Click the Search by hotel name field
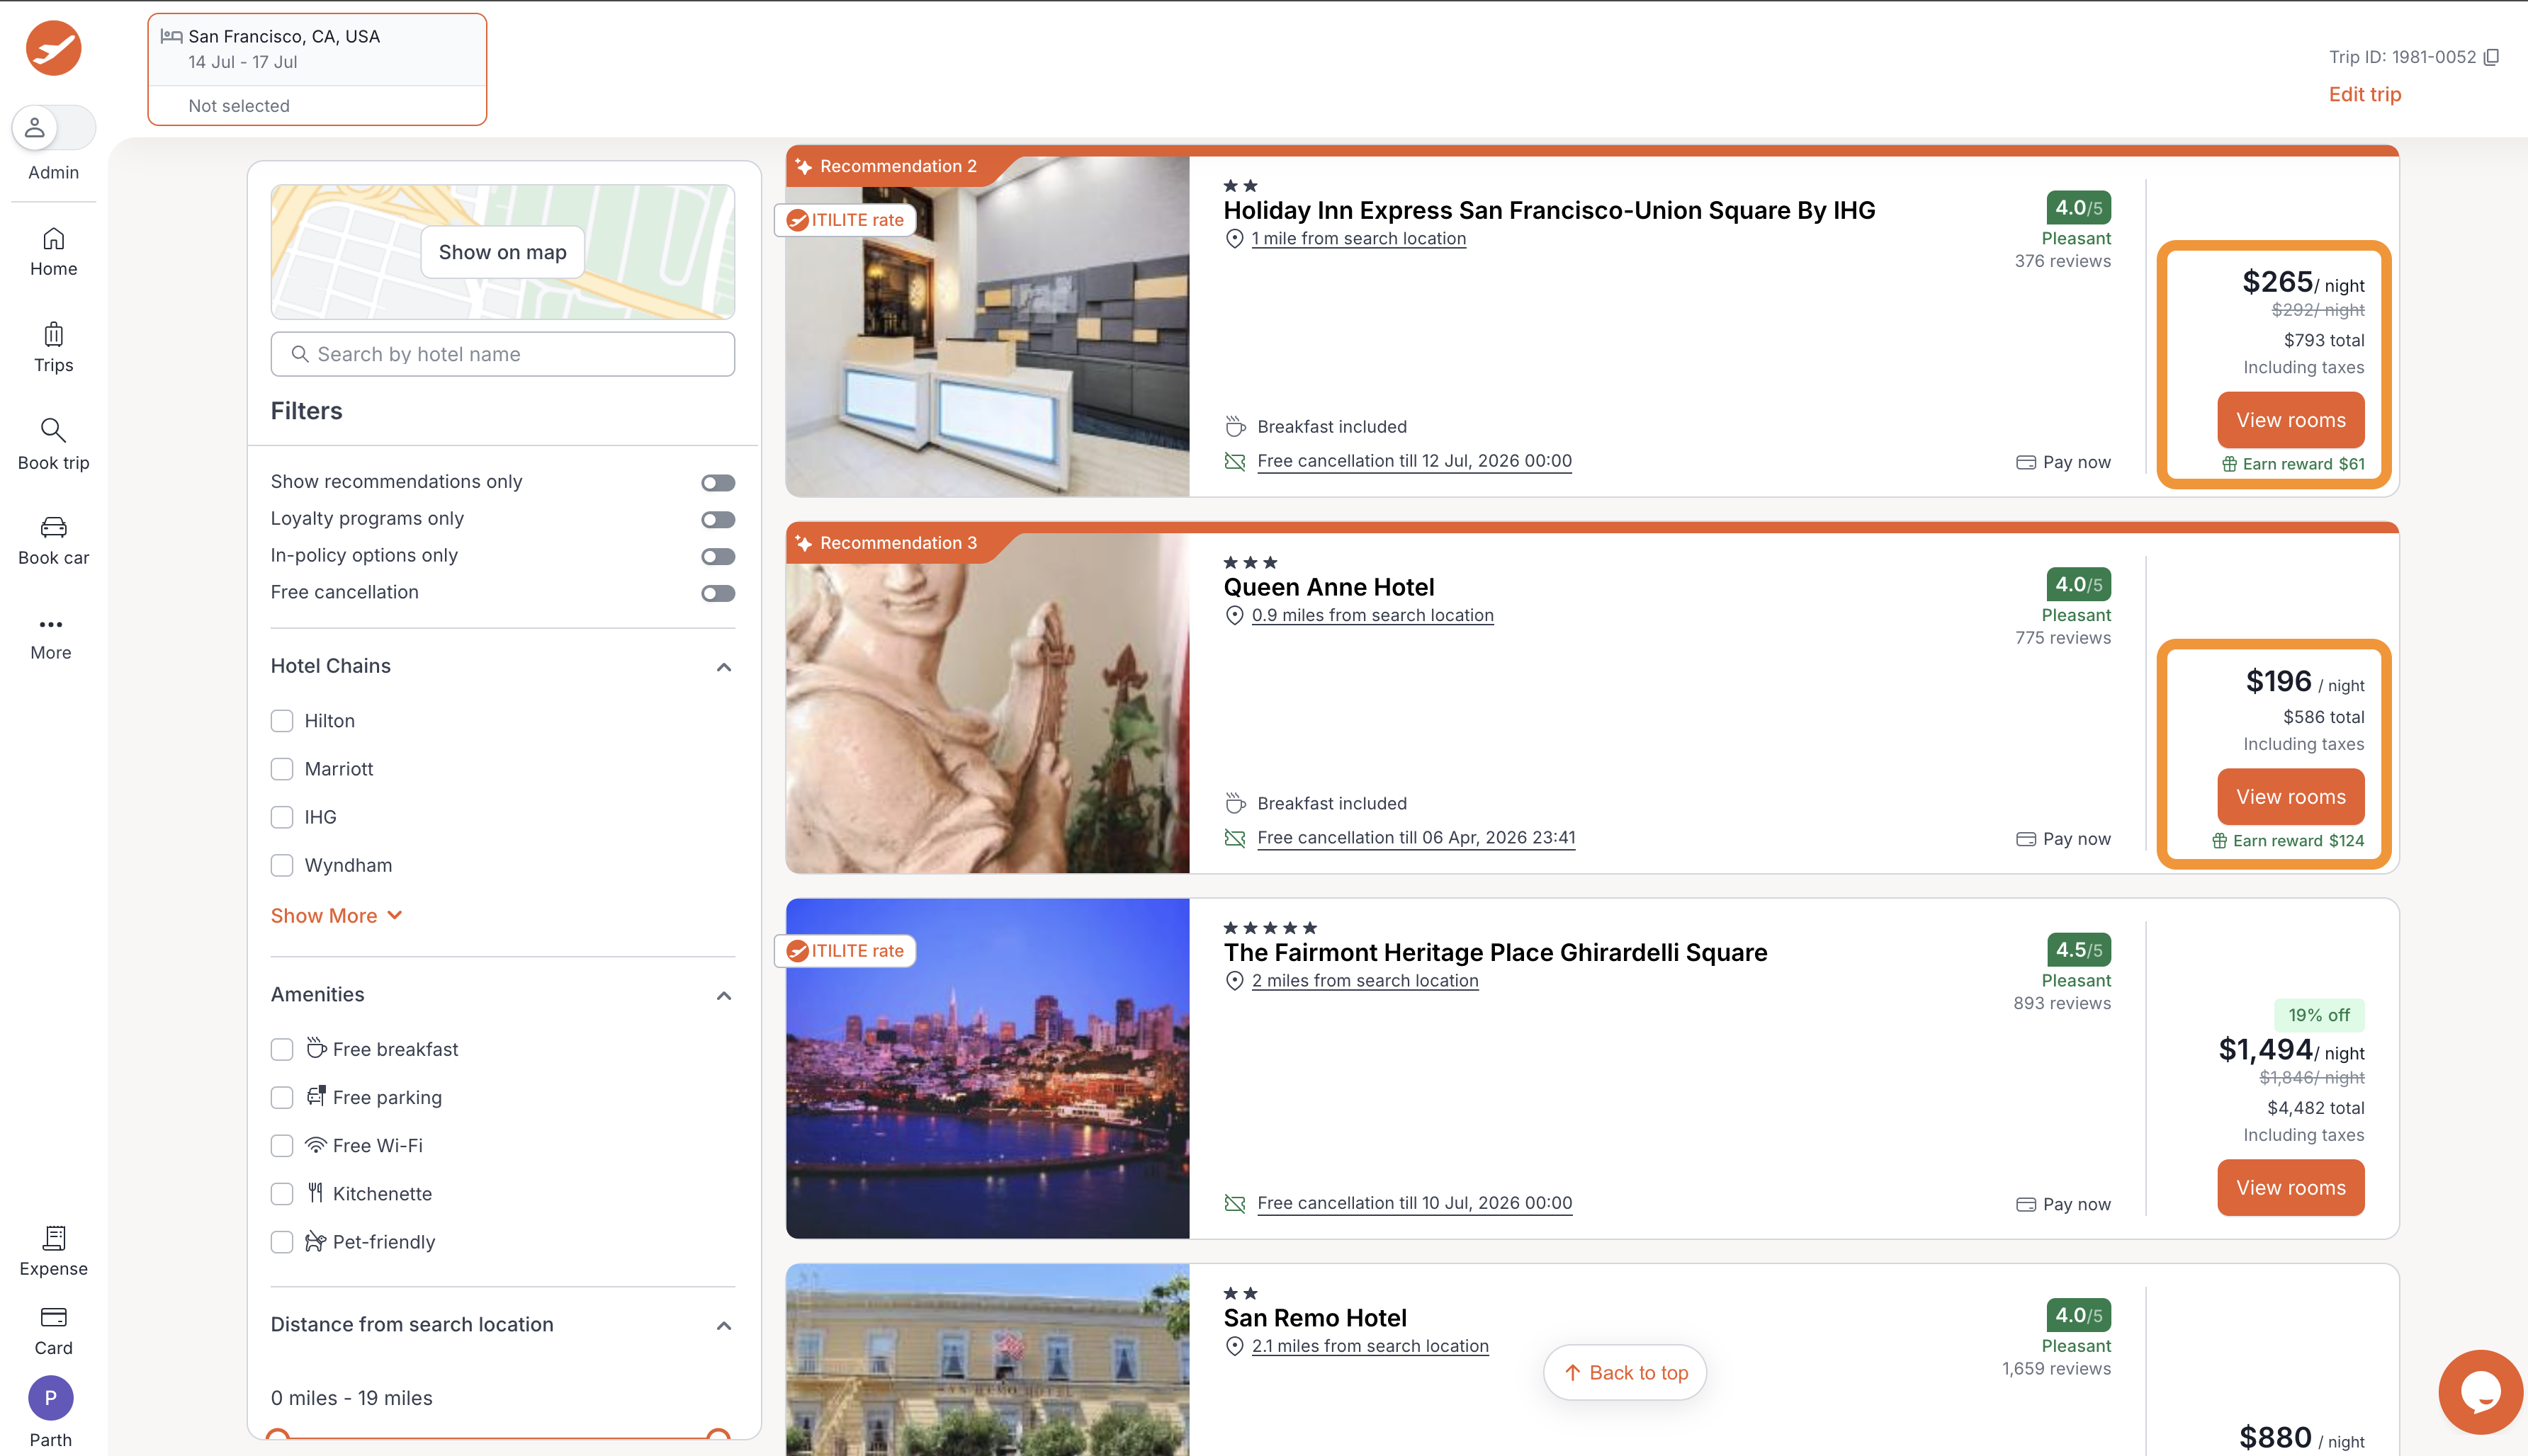 point(502,354)
